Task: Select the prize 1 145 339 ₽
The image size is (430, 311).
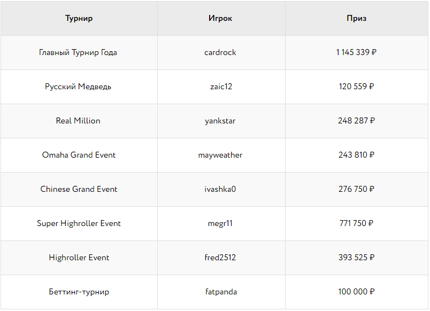Action: tap(356, 52)
